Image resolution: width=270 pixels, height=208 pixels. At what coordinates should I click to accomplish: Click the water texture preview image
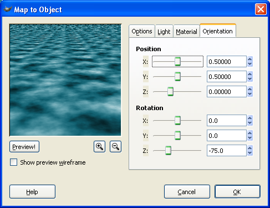coord(65,80)
